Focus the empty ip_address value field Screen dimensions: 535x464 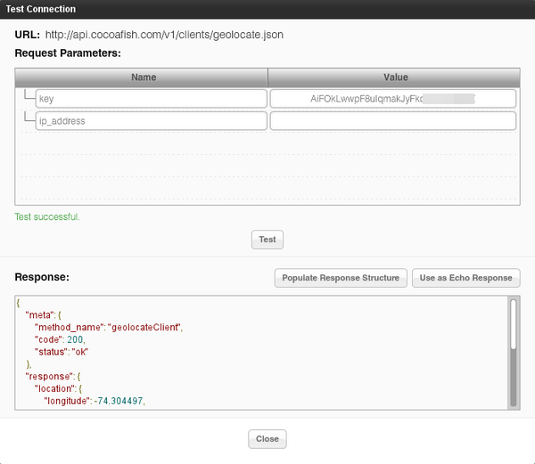point(392,121)
